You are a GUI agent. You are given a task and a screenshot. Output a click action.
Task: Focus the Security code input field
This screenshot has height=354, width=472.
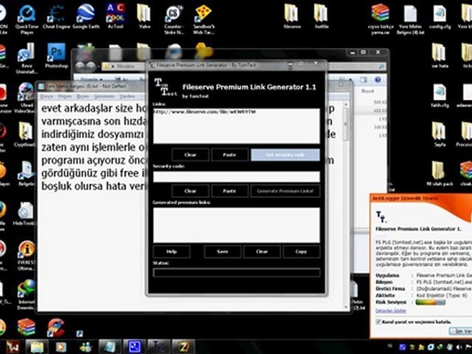pos(236,177)
